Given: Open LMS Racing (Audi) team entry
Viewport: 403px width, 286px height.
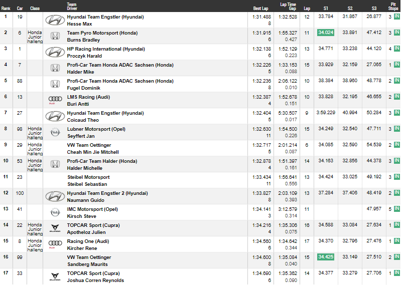Looking at the screenshot, I should [88, 97].
